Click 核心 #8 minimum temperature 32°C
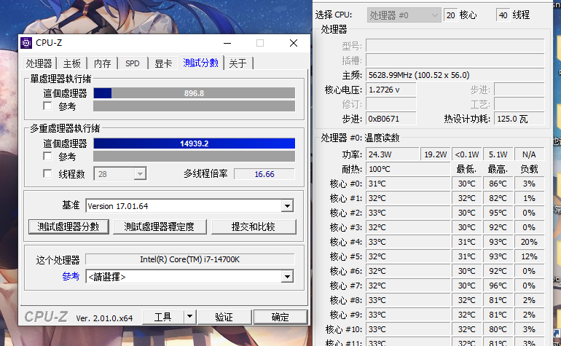This screenshot has width=561, height=346. pos(466,300)
